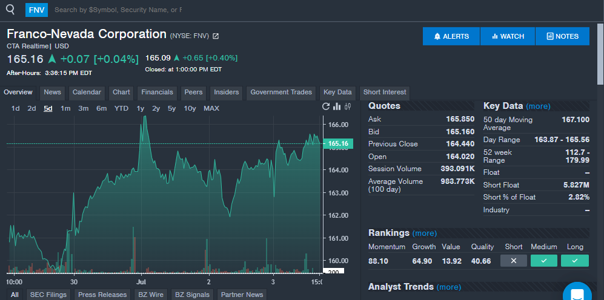Viewport: 604px width, 300px height.
Task: Open the Insiders tab
Action: 227,93
